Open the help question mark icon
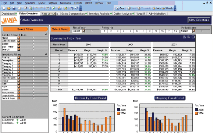 click(72, 8)
